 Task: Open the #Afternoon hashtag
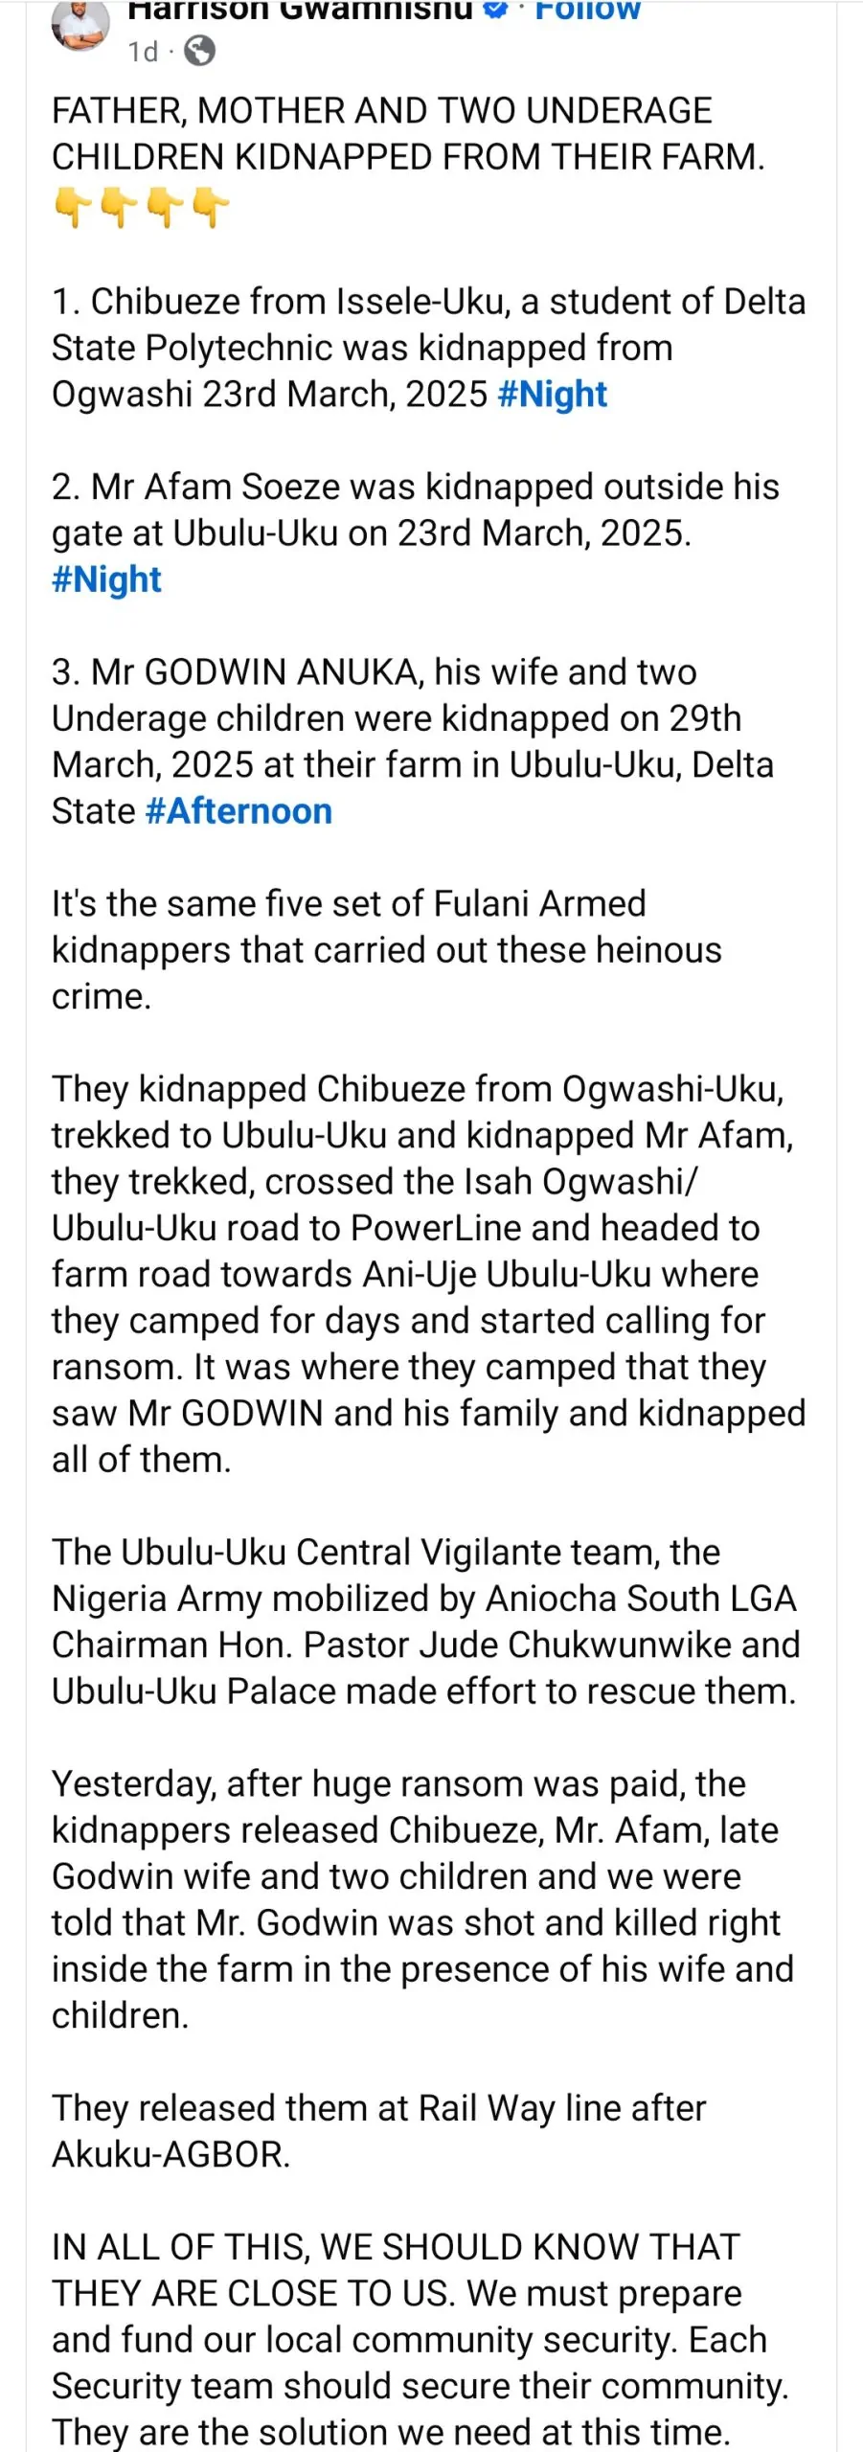click(x=238, y=811)
